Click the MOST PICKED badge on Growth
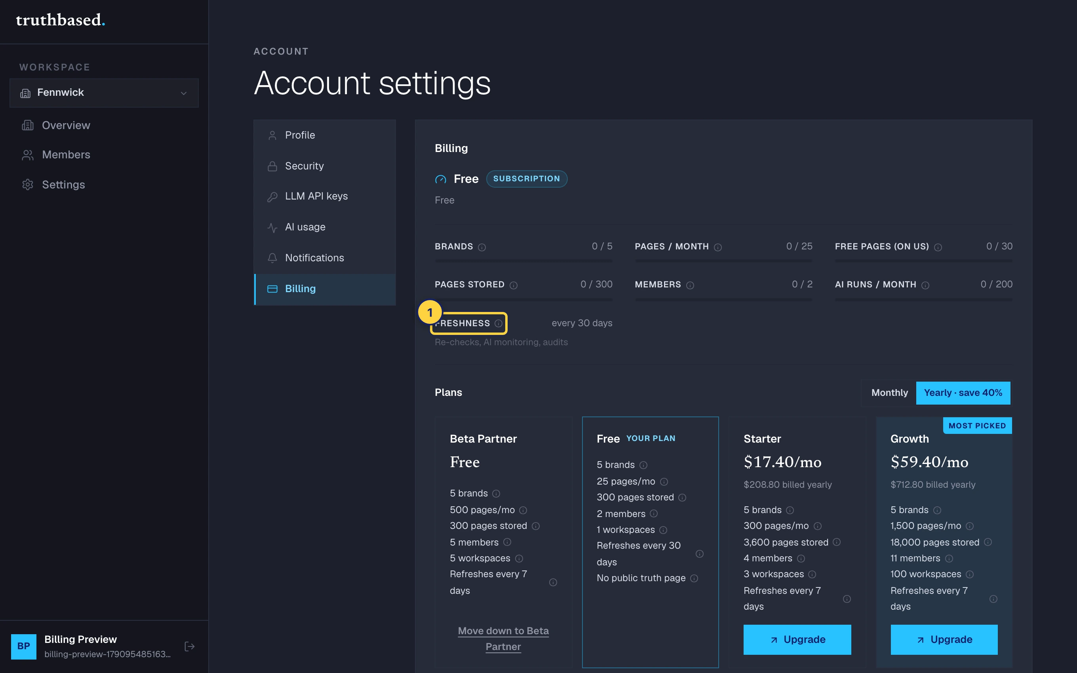Screen dimensions: 1077x673 977,426
